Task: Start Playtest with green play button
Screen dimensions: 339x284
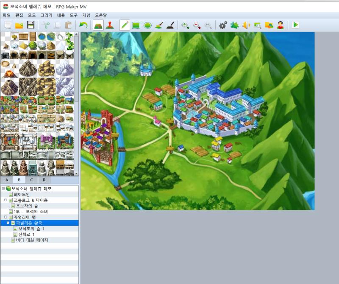Action: point(295,25)
